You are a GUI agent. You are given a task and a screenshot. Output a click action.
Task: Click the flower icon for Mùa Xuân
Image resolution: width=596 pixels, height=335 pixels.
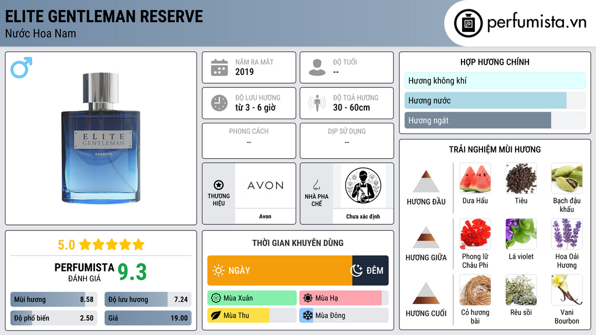pyautogui.click(x=216, y=298)
